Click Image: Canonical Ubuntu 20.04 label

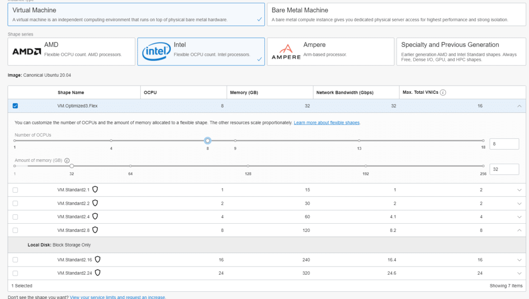click(39, 75)
